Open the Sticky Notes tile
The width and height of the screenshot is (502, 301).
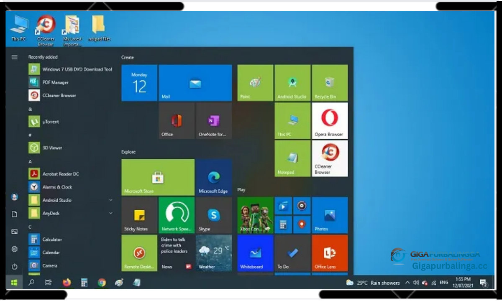(x=139, y=215)
